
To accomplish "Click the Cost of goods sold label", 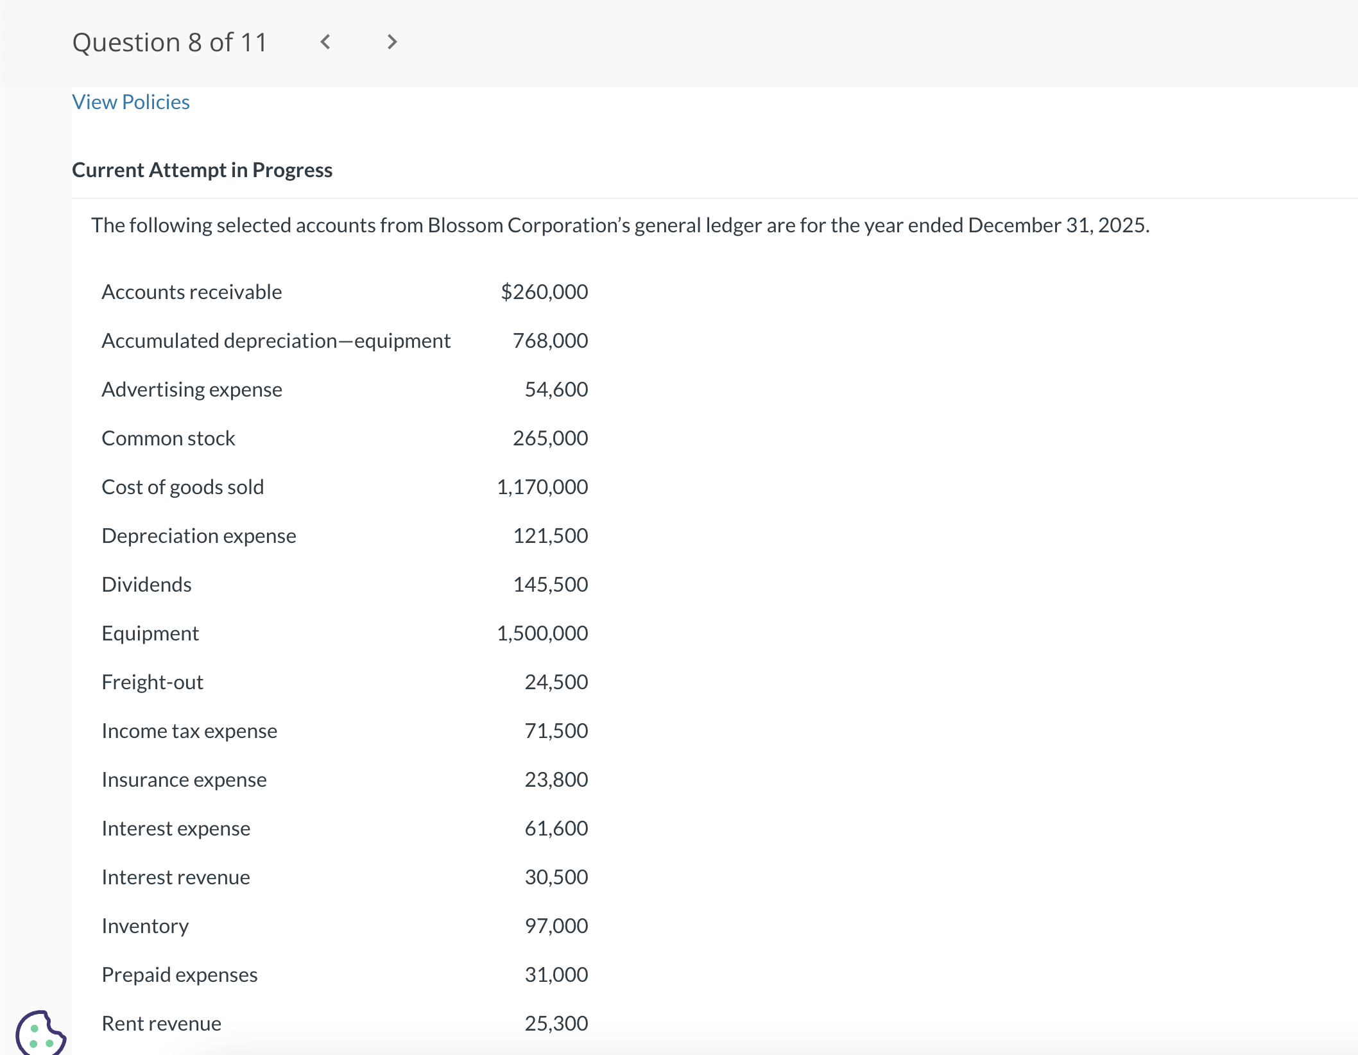I will (x=183, y=487).
